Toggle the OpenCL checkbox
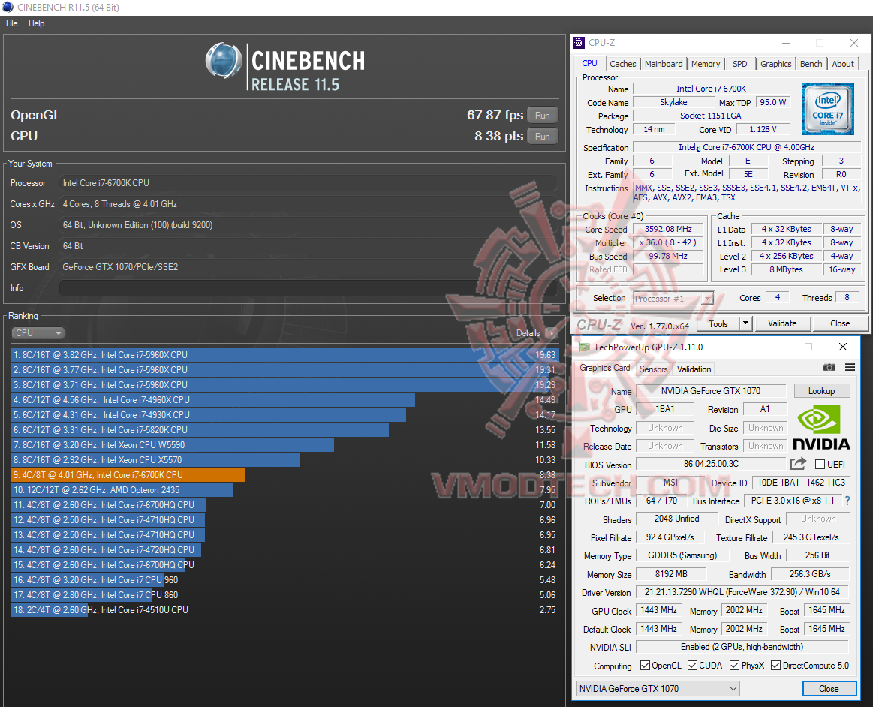This screenshot has height=707, width=873. click(x=645, y=665)
